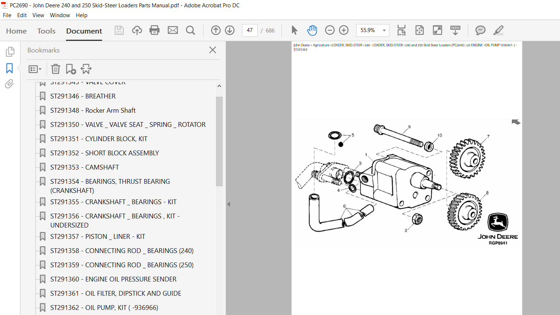Zoom out with the minus icon

[330, 30]
